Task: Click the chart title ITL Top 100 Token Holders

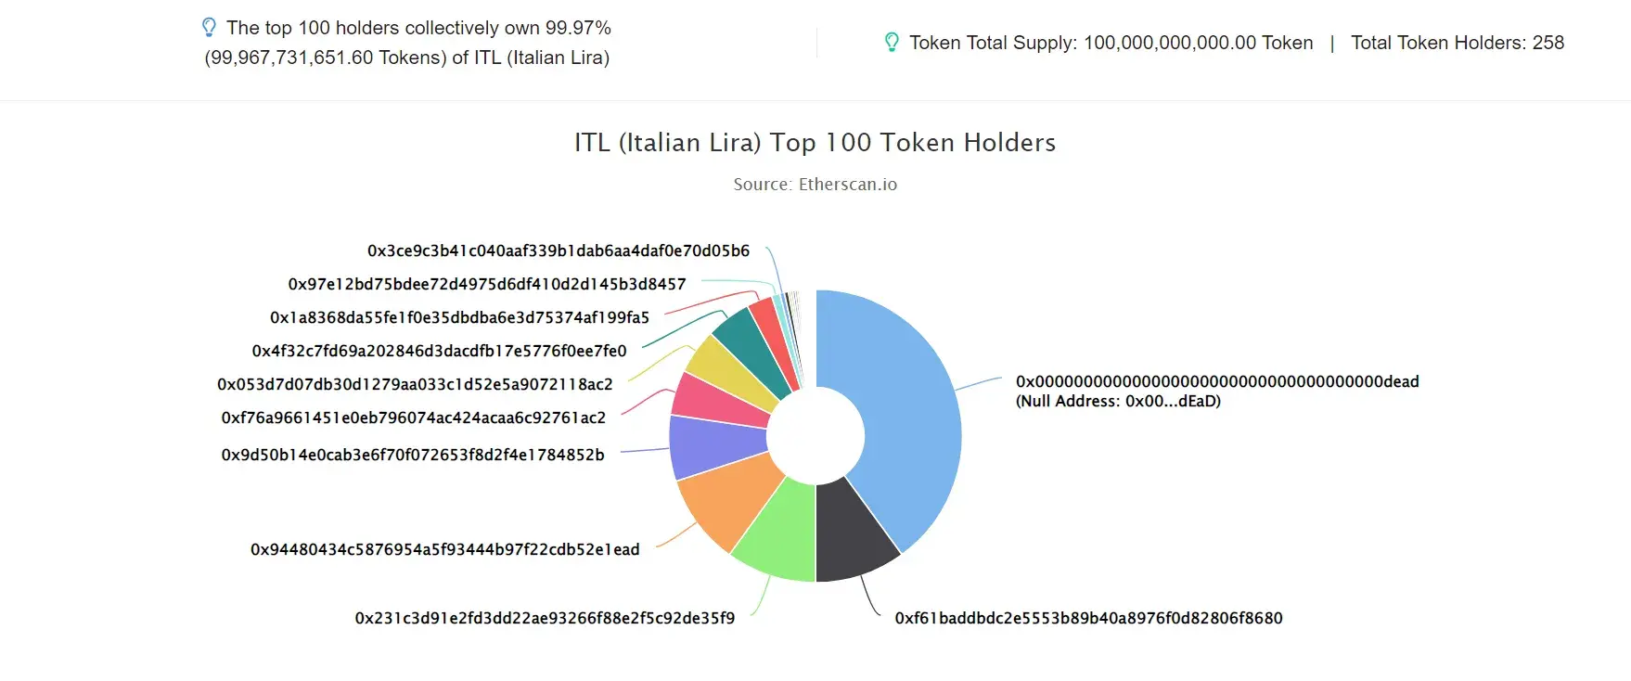Action: coord(815,142)
